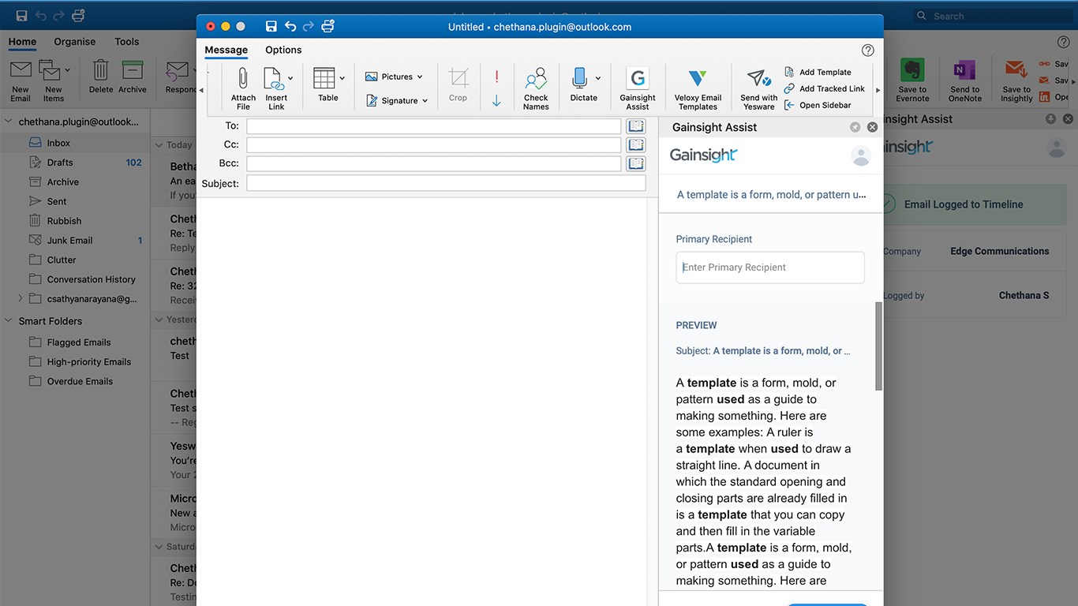Select the Organise tab in main Outlook window

75,42
